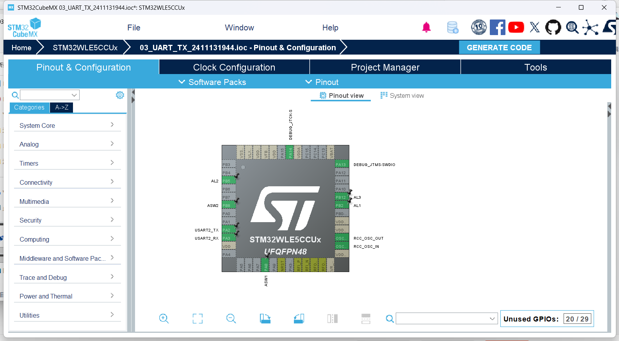
Task: Open the peripheral search dropdown
Action: click(x=74, y=95)
